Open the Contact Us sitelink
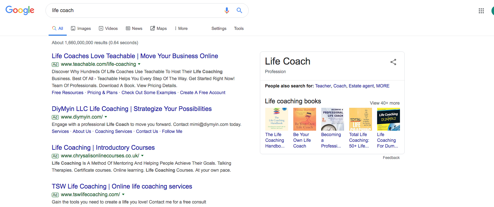The height and width of the screenshot is (207, 494). 147,131
